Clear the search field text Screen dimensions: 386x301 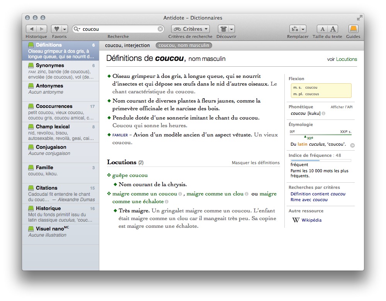160,29
